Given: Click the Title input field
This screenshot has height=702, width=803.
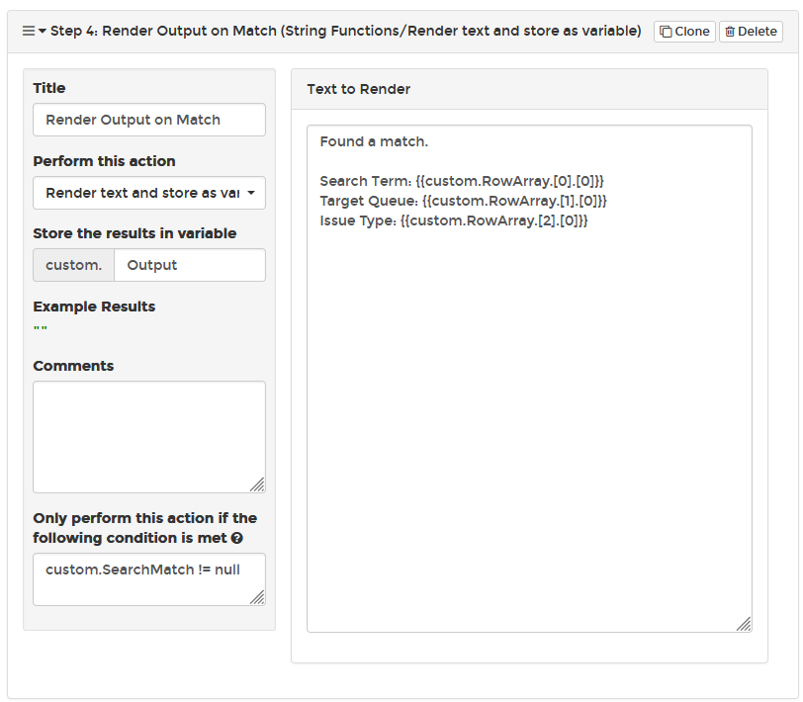Looking at the screenshot, I should point(149,120).
